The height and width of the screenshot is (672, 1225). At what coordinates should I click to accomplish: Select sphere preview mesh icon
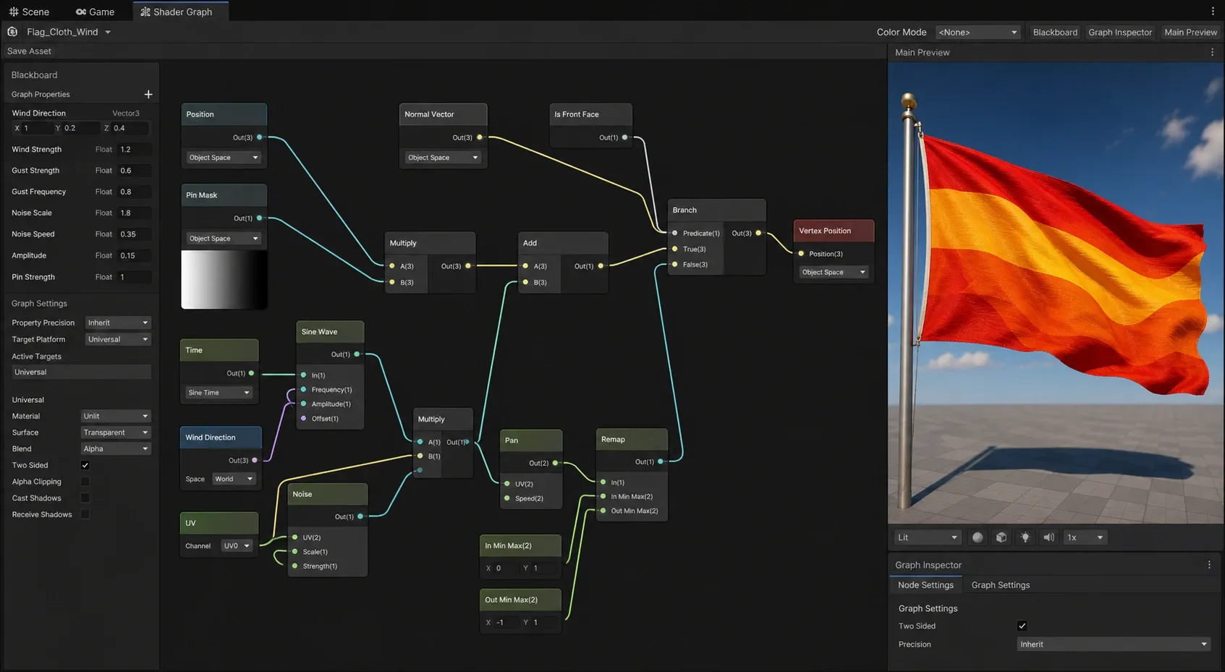coord(978,537)
